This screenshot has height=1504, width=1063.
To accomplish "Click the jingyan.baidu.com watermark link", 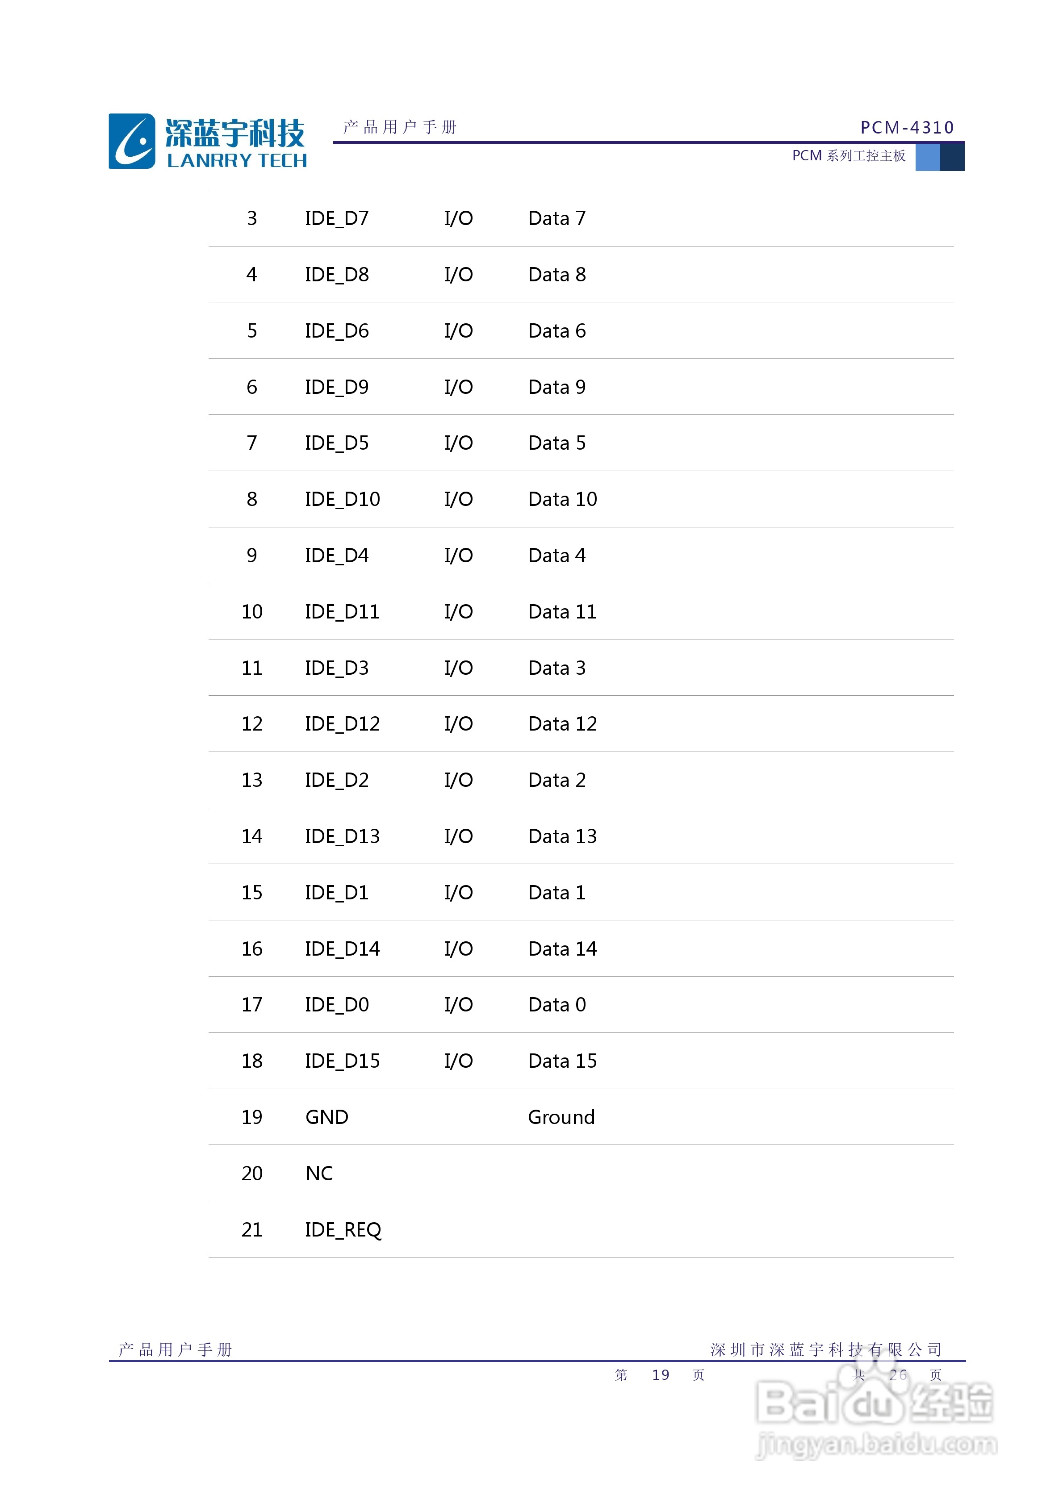I will 876,1445.
